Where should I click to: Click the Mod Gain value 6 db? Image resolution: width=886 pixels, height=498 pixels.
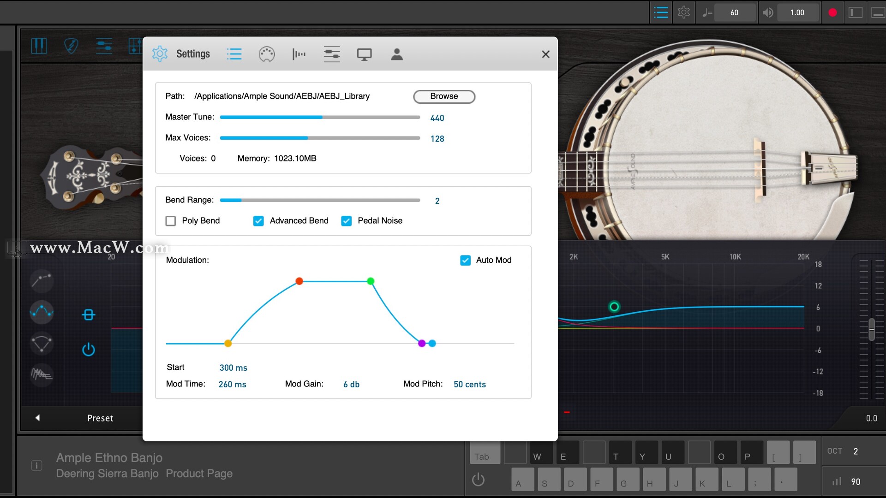351,384
